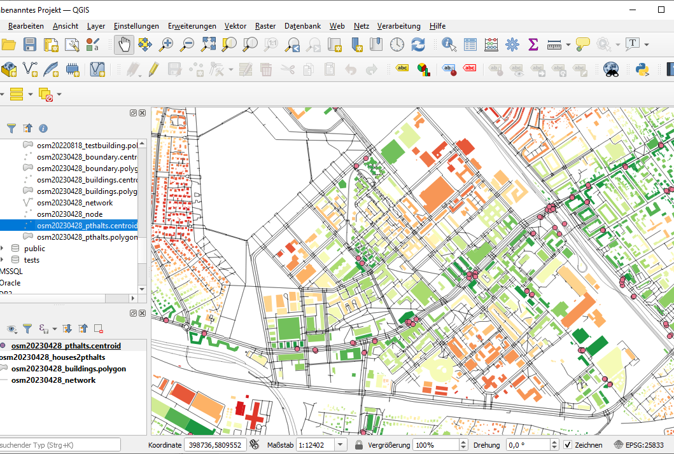
Task: Activate the Pan Map hand tool
Action: click(124, 45)
